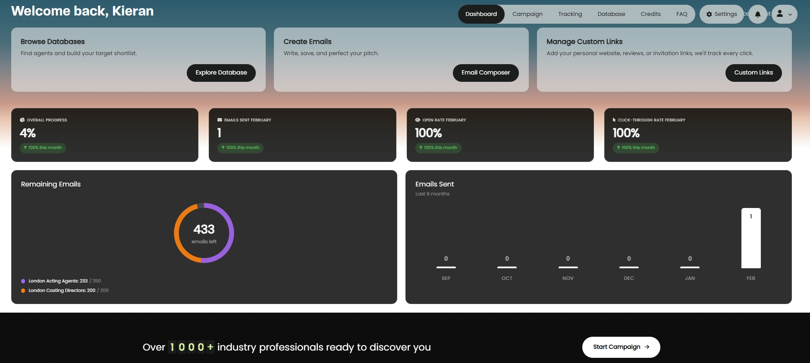Click 'Write, save, and perfect your pitch.'
Image resolution: width=810 pixels, height=363 pixels.
[331, 53]
